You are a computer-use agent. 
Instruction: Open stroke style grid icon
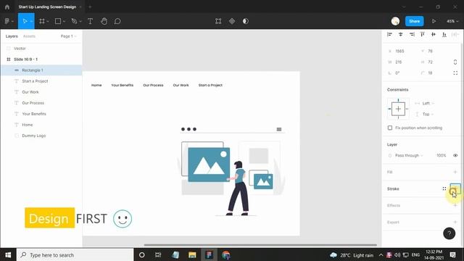(444, 188)
